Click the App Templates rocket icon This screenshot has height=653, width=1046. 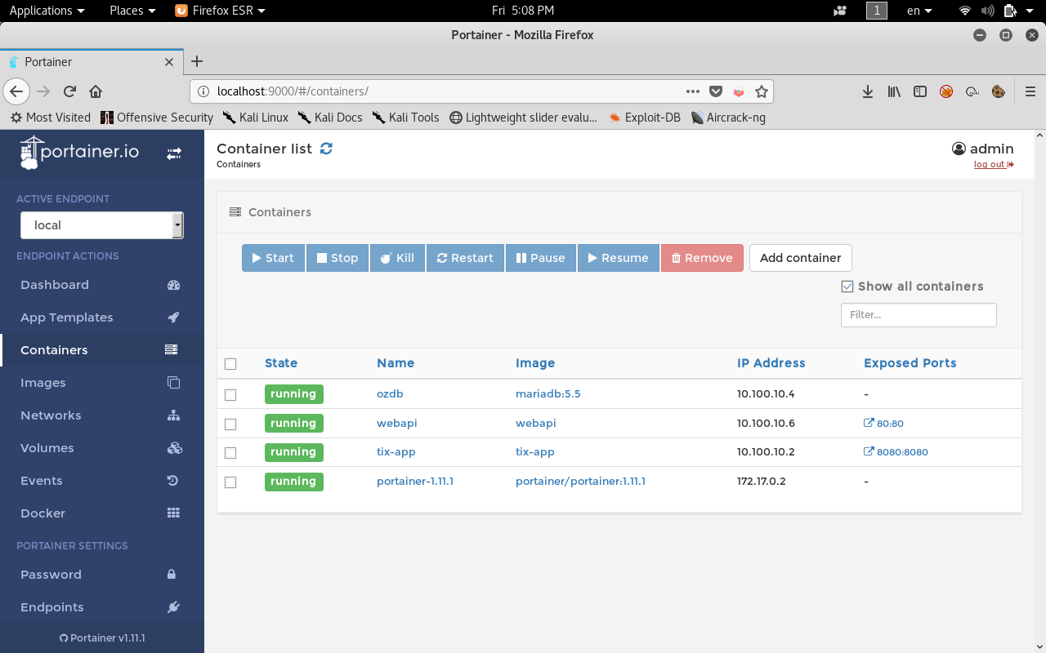click(x=172, y=318)
